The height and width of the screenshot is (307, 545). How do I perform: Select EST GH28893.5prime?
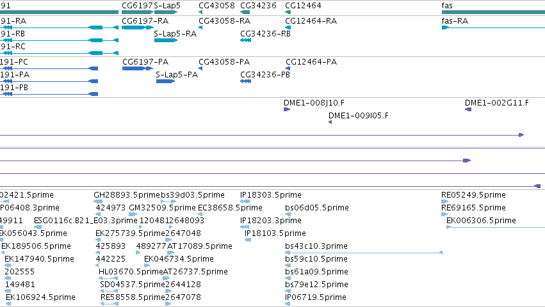[x=127, y=195]
